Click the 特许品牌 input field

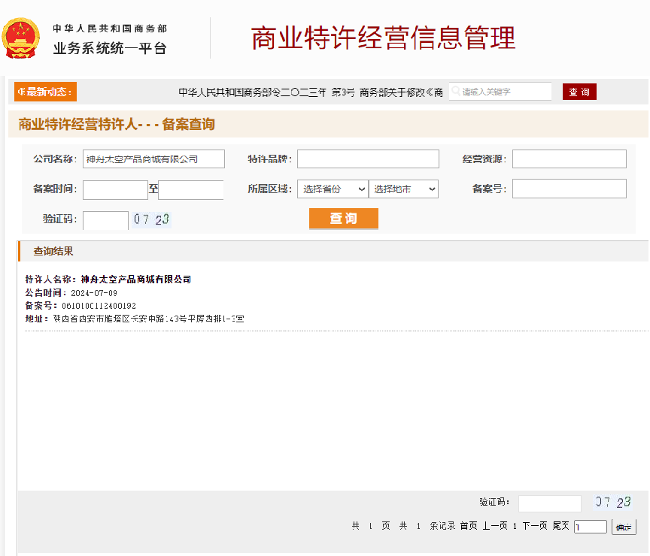coord(368,159)
